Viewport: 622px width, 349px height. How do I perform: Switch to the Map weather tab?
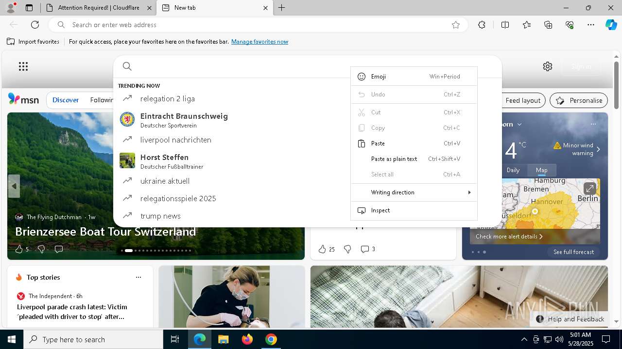541,170
